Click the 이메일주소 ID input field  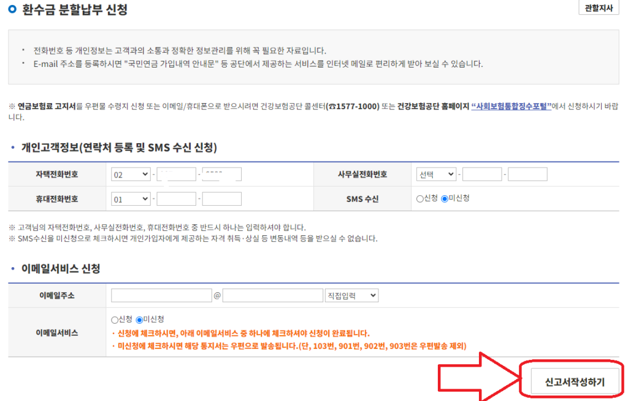[161, 295]
